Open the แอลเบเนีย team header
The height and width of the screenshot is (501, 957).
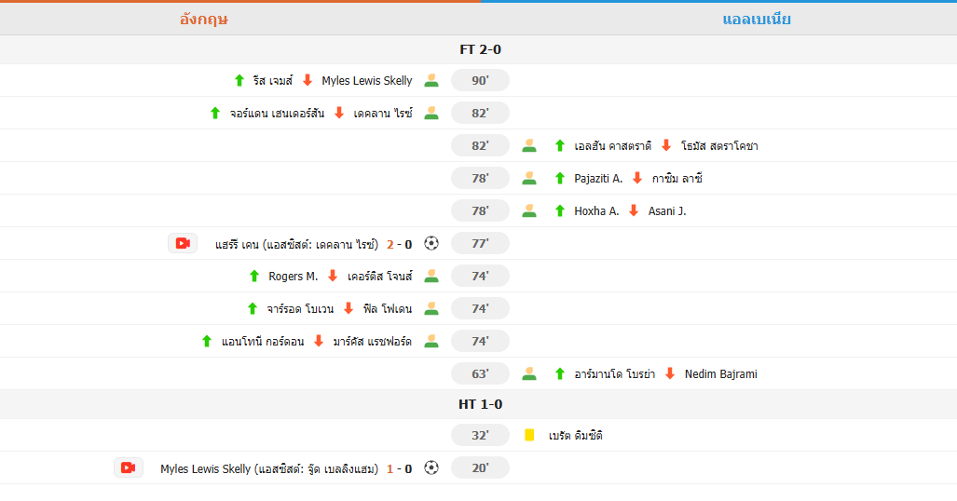(x=757, y=20)
